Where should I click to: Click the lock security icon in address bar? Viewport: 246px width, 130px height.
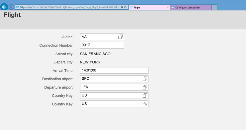click(122, 7)
